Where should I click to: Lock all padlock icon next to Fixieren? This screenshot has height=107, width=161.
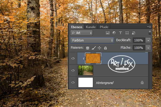tap(105, 48)
